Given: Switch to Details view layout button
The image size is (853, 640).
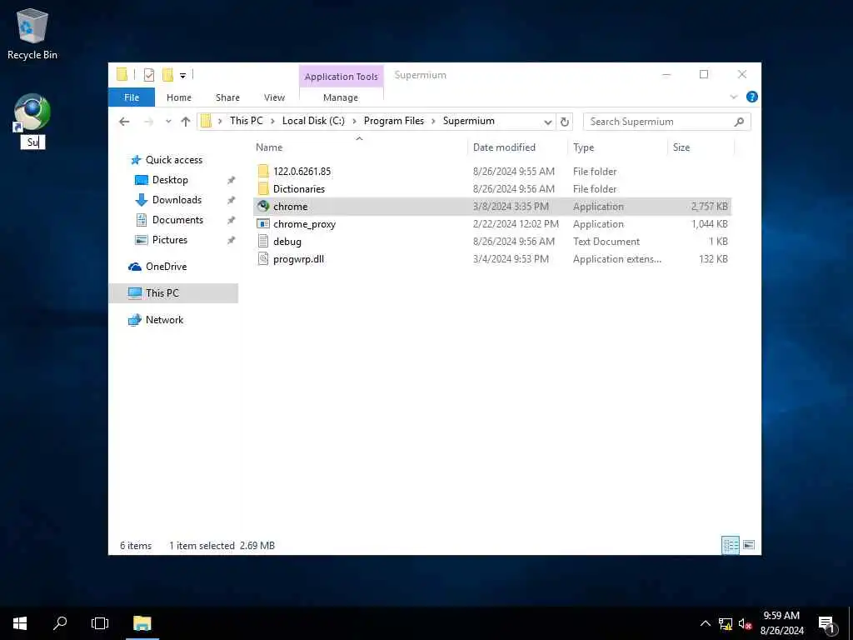Looking at the screenshot, I should pos(730,545).
